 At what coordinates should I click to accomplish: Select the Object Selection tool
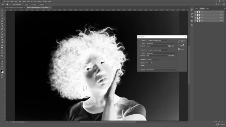coord(2,18)
